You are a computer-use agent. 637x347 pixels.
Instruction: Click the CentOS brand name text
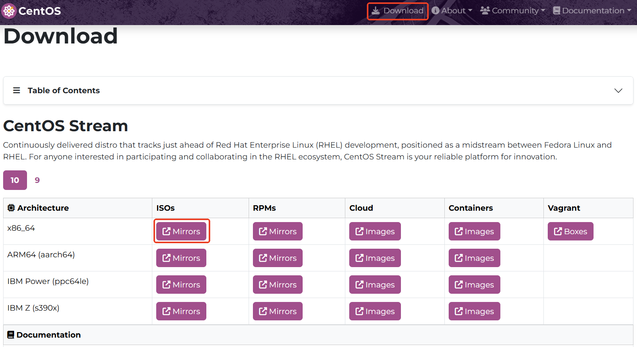pos(40,11)
